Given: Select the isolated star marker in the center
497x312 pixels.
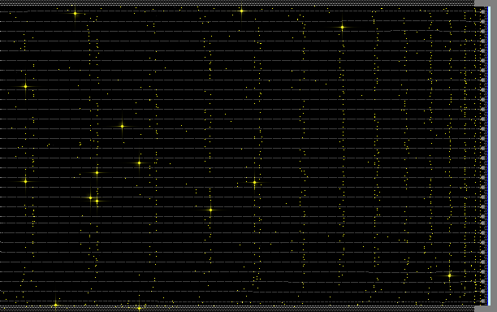Looking at the screenshot, I should 254,182.
